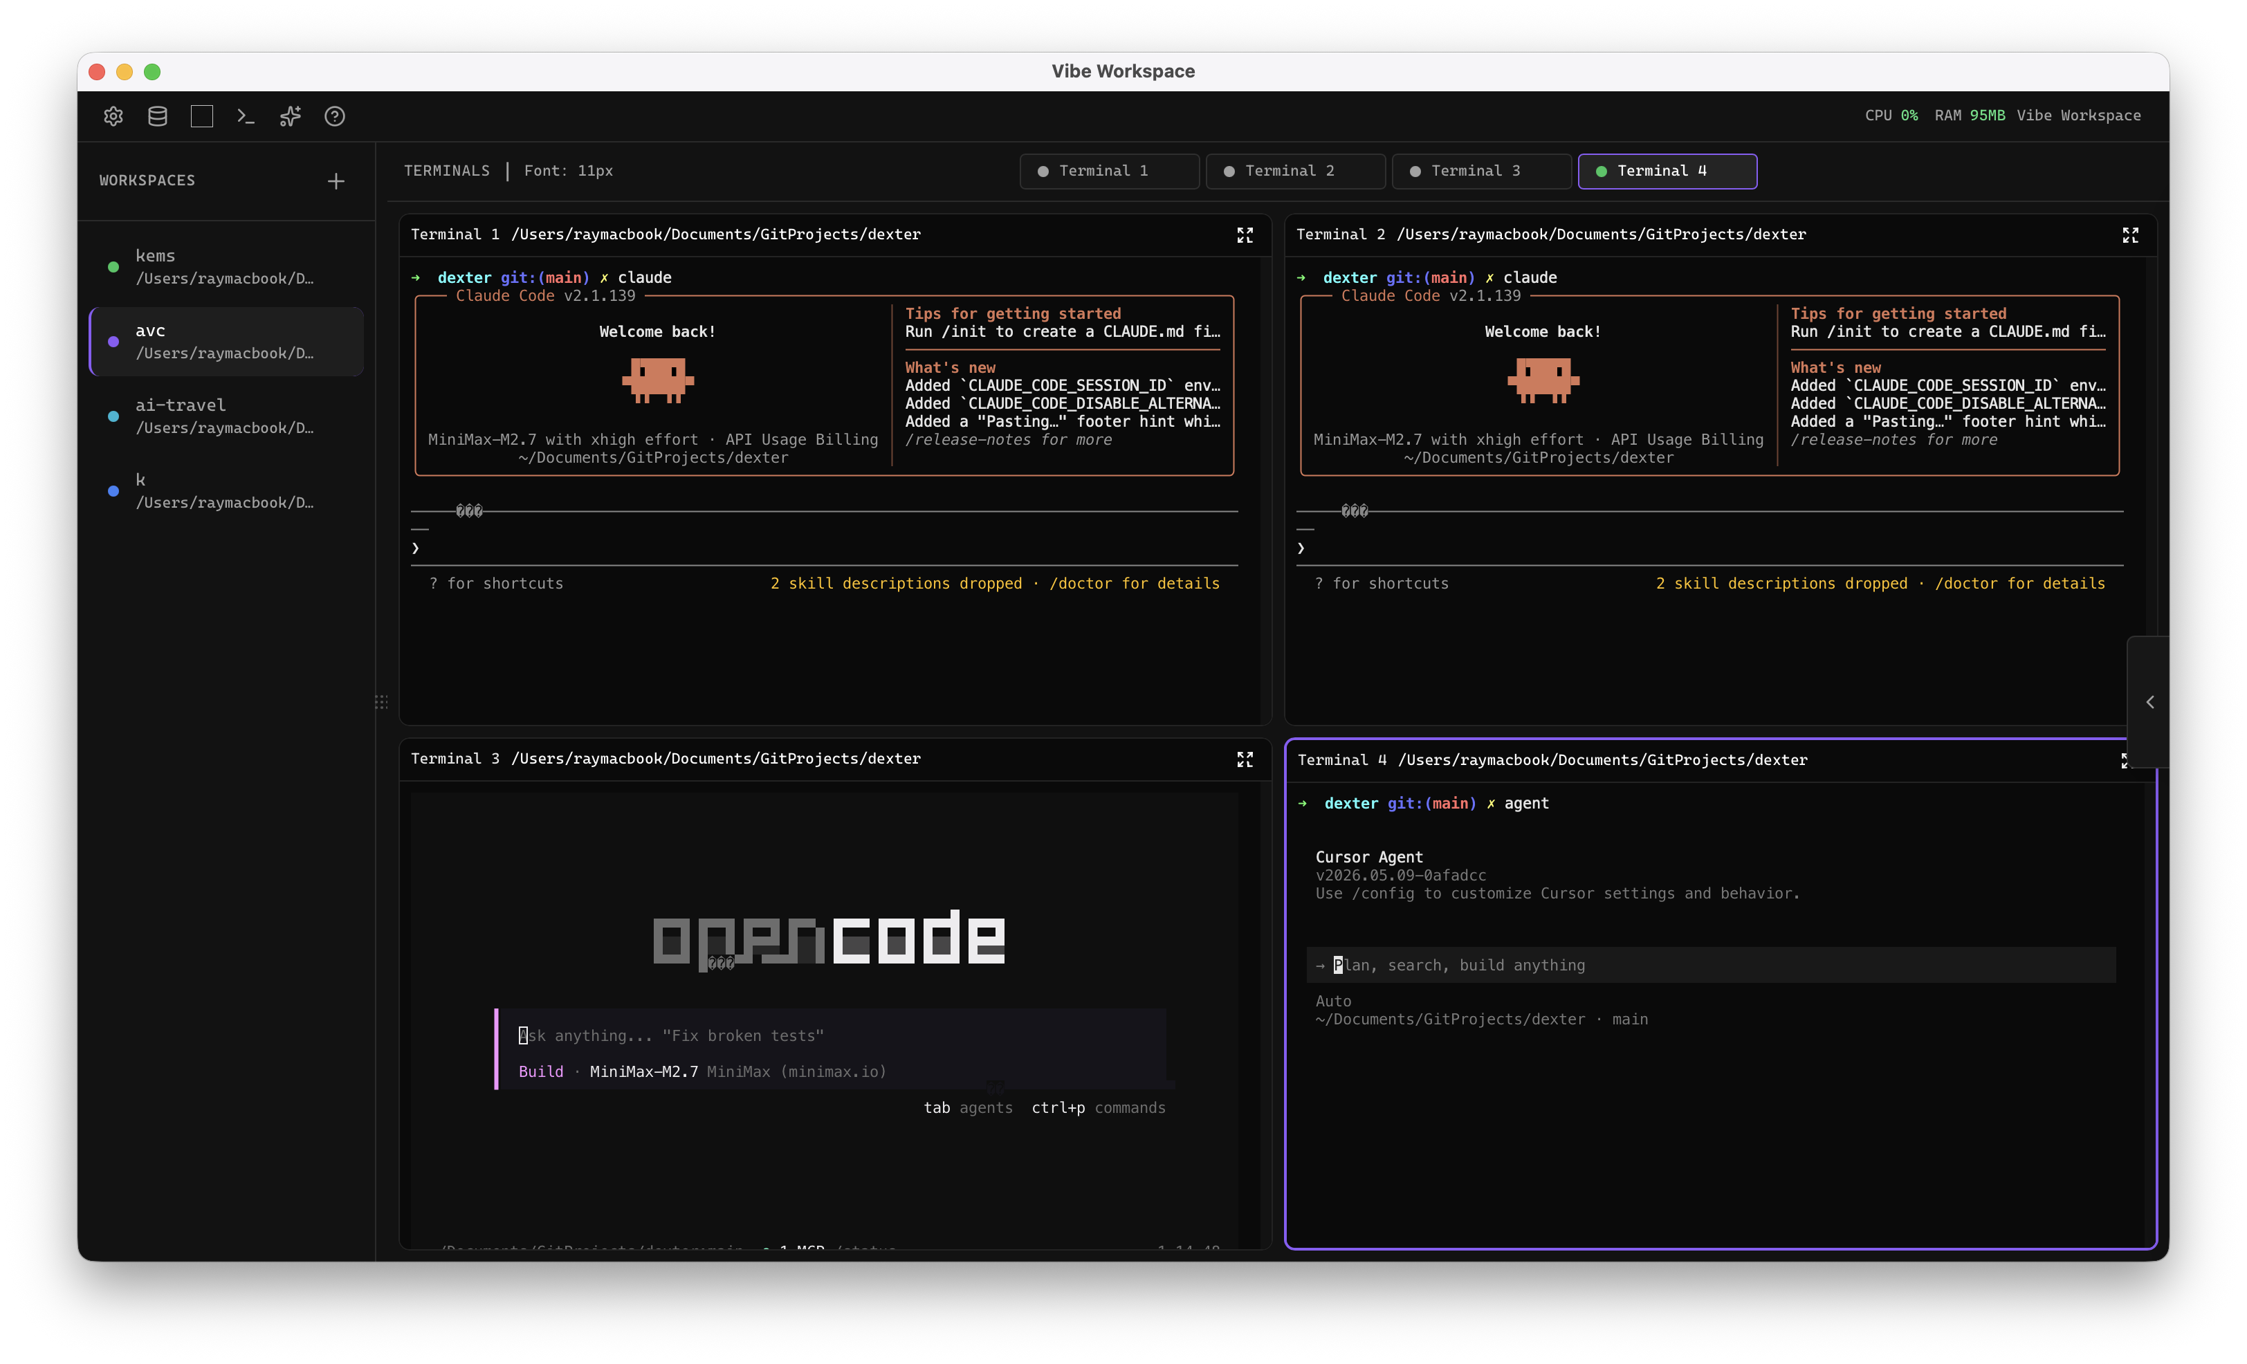Screen dimensions: 2247x1364
Task: Click the Terminal 1 pane title path
Action: click(x=716, y=234)
